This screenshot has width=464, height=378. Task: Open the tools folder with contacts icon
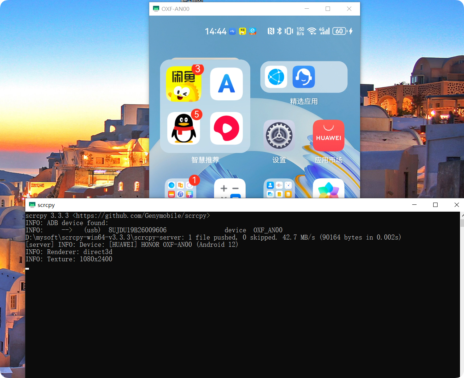point(279,189)
